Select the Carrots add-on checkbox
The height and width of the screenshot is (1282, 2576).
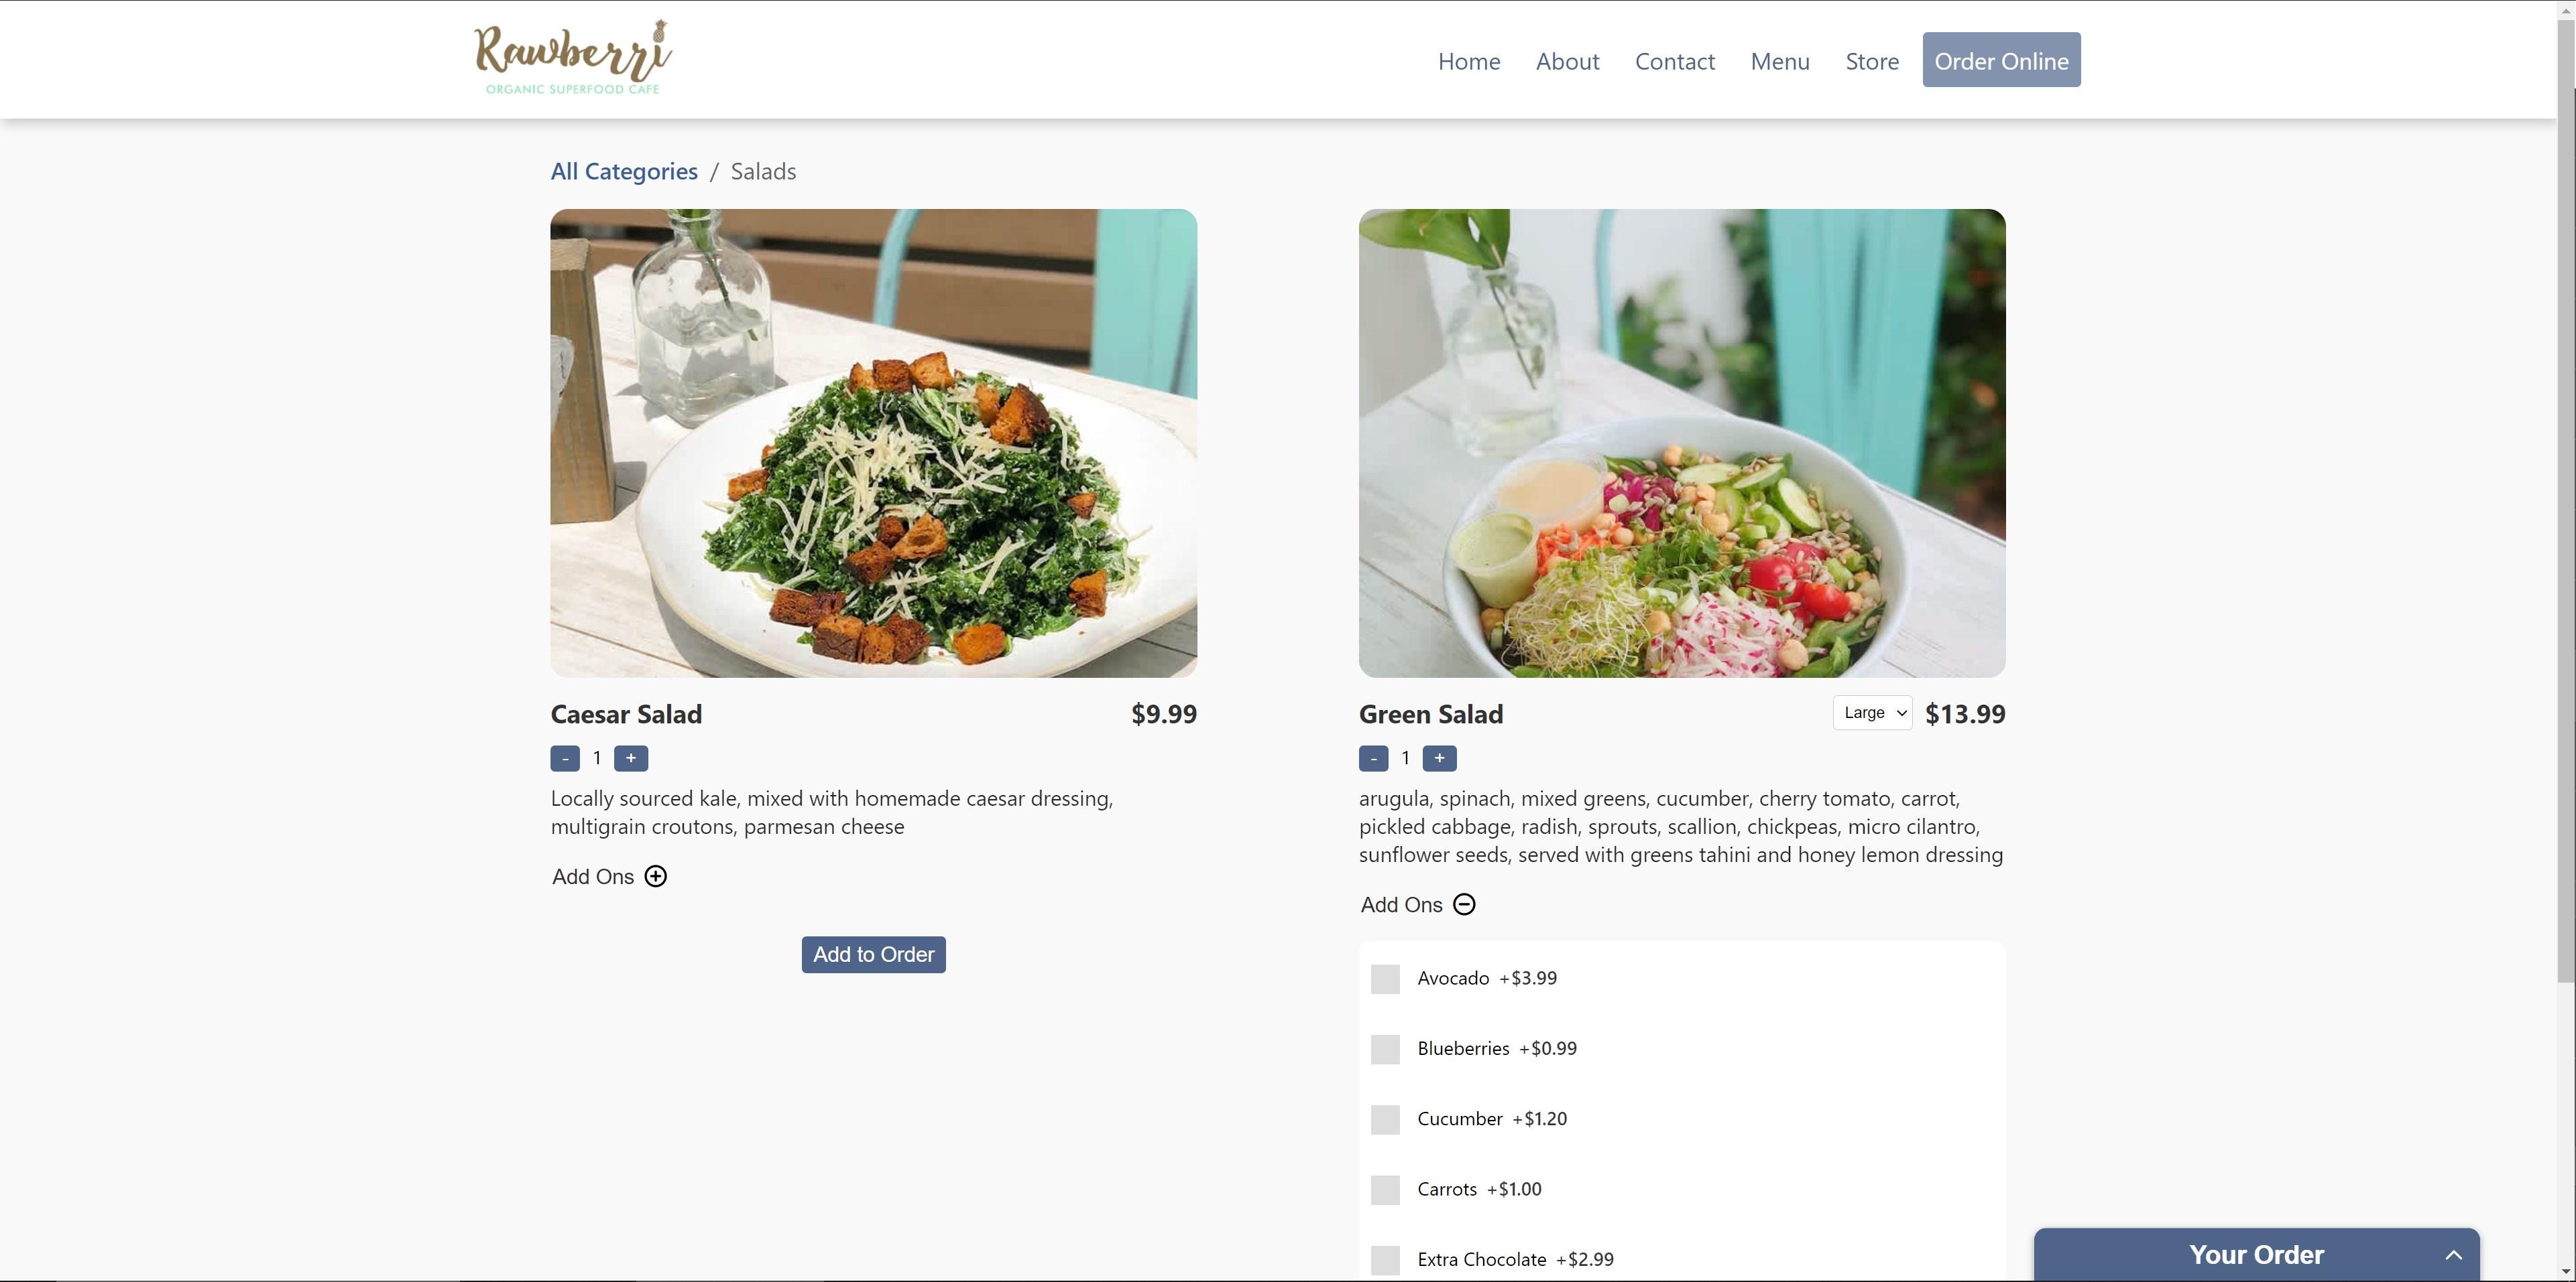[1385, 1188]
